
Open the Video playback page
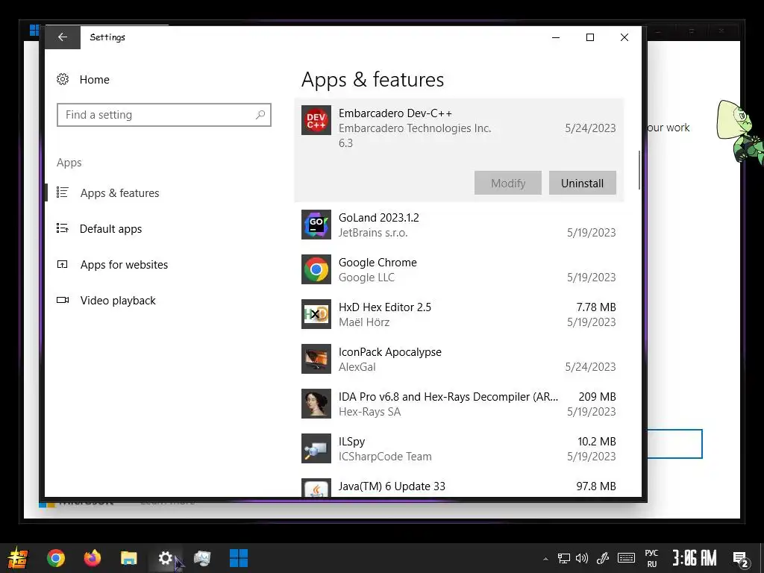coord(118,301)
